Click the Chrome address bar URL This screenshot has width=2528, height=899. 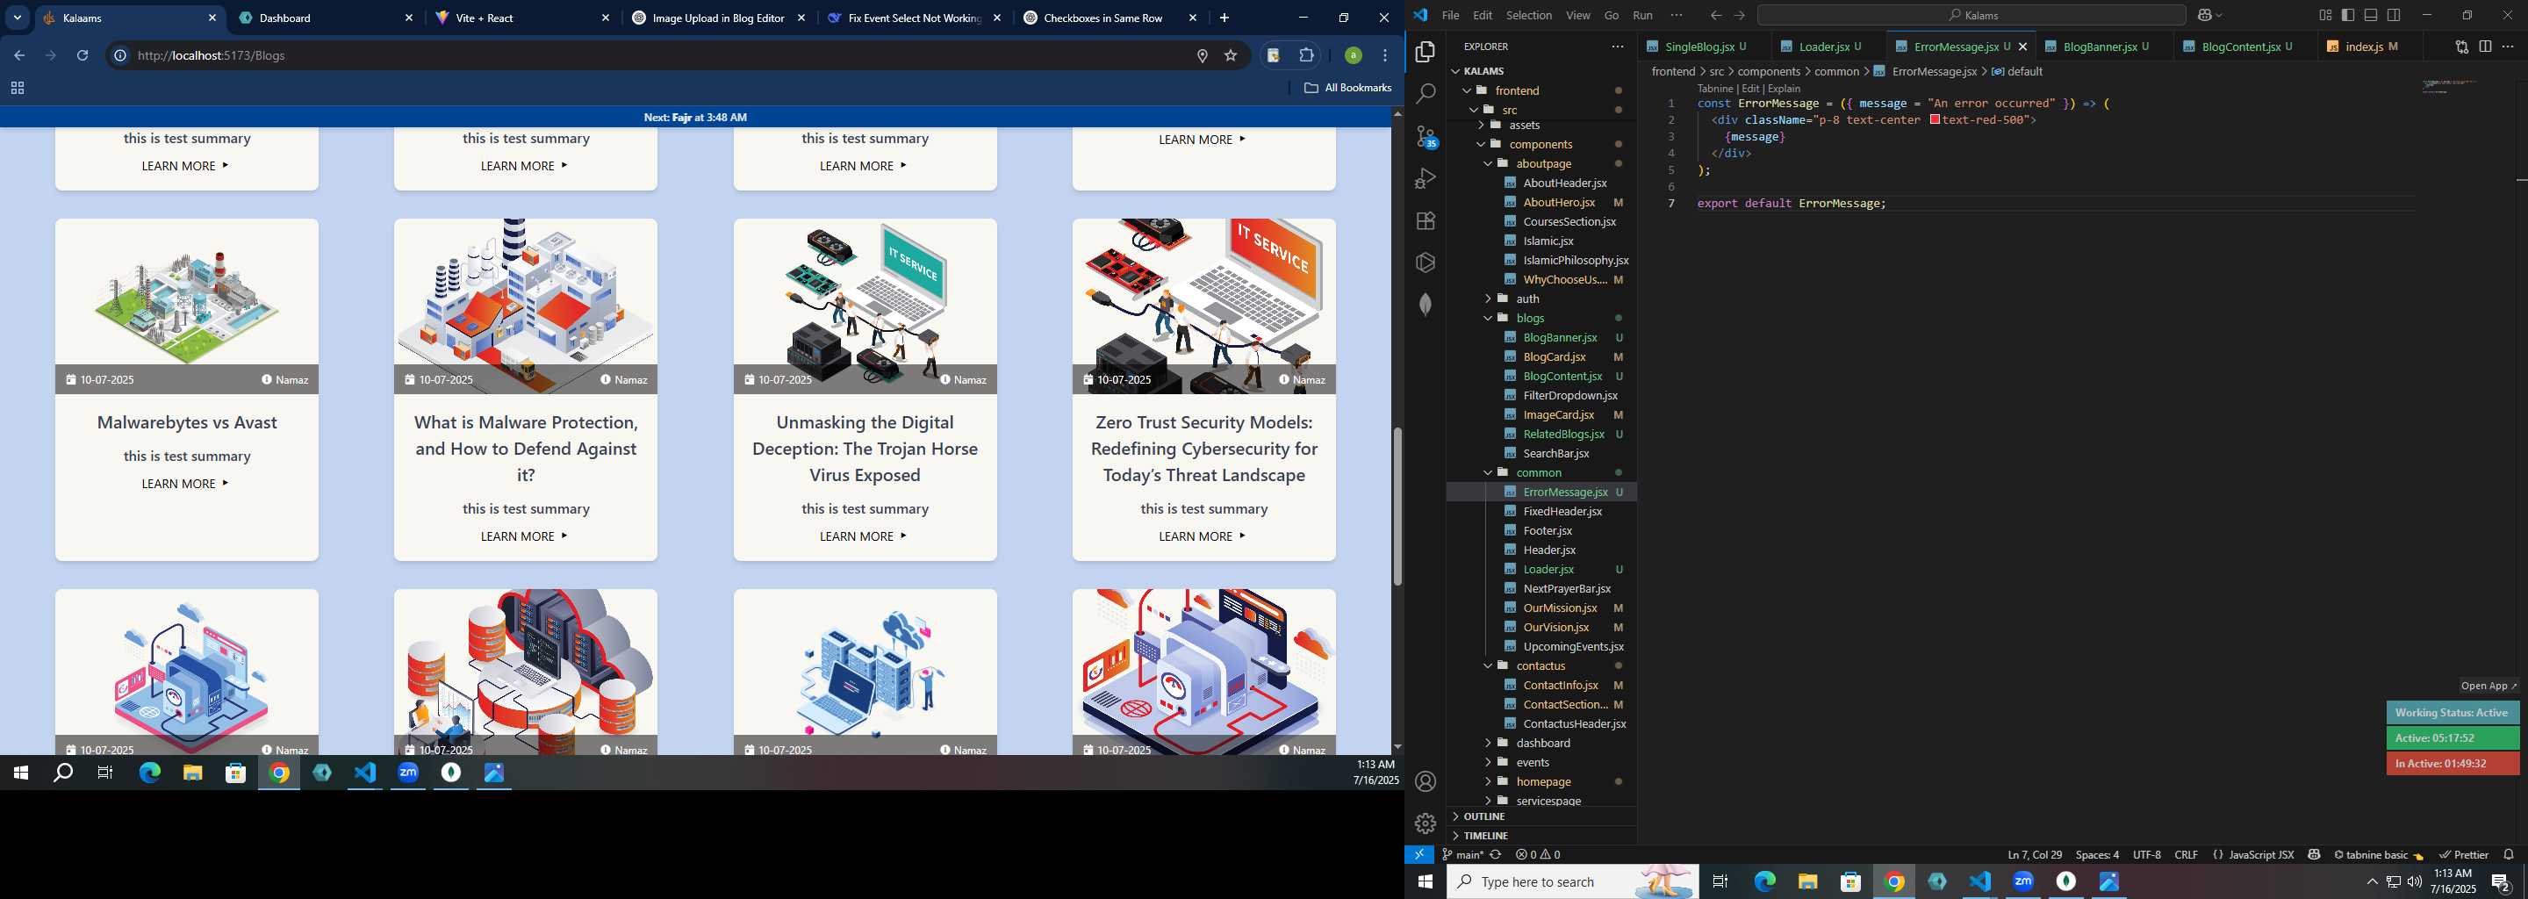211,56
